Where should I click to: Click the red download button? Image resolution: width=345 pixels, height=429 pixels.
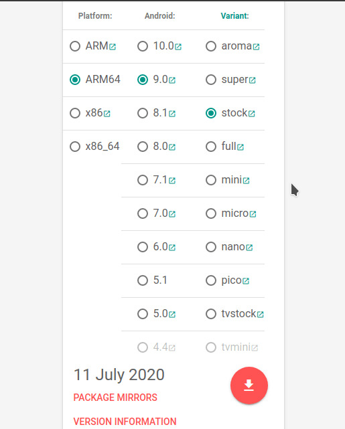[x=249, y=385]
